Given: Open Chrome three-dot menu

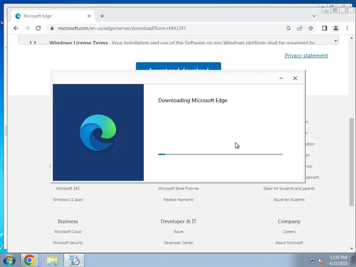Looking at the screenshot, I should click(347, 28).
